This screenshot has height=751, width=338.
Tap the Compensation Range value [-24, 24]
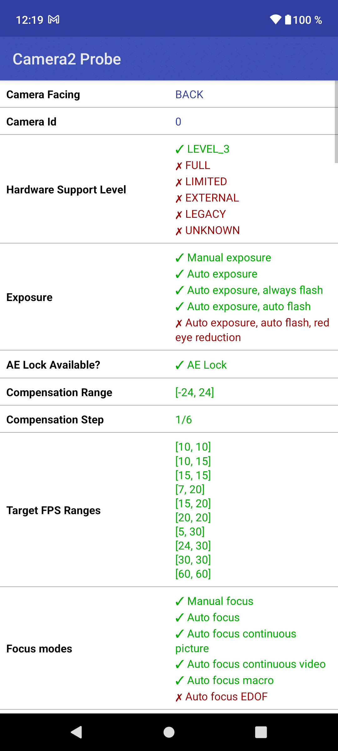click(195, 392)
